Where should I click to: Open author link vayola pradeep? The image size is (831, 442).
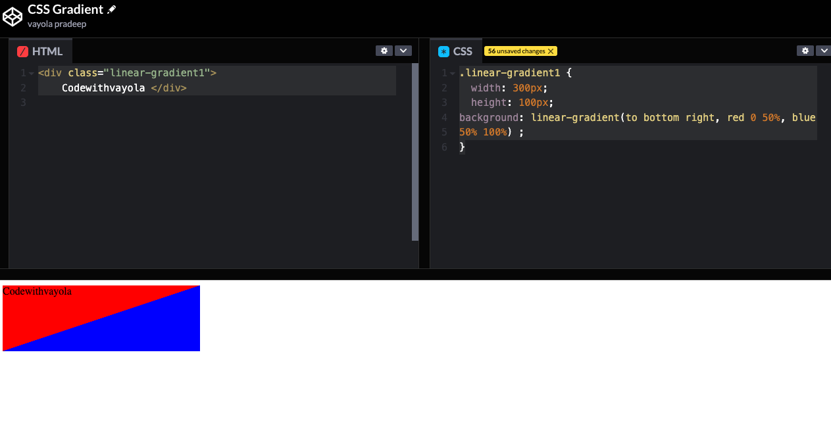(x=57, y=24)
